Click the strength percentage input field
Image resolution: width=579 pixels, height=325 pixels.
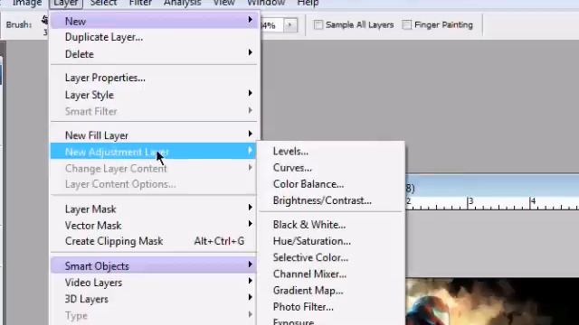pos(271,25)
